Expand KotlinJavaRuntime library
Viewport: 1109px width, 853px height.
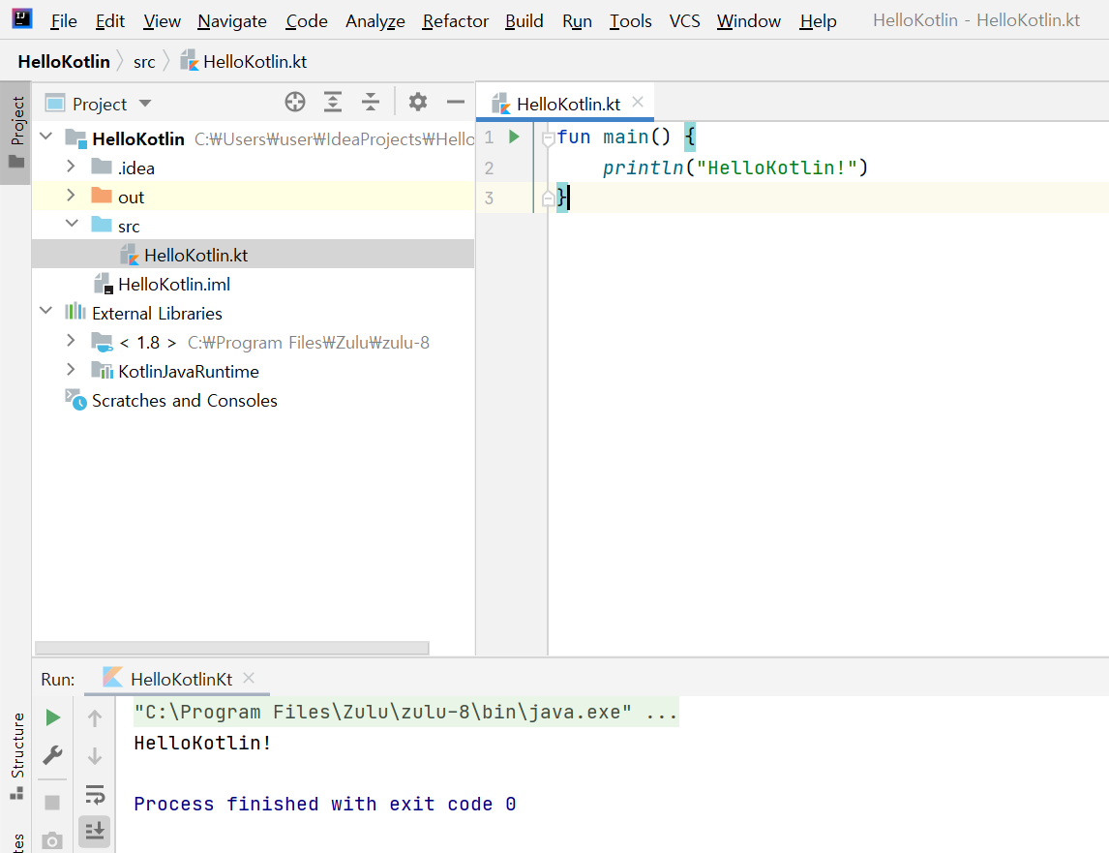click(71, 369)
